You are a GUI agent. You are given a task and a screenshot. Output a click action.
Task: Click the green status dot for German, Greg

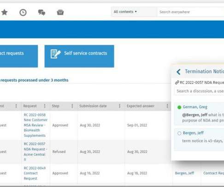click(179, 107)
